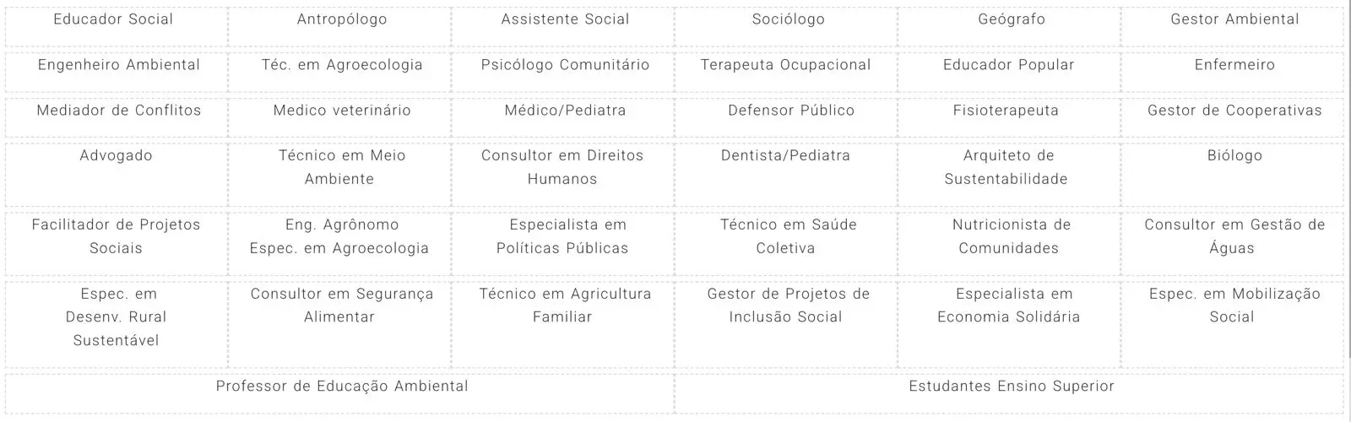This screenshot has width=1351, height=422.
Task: Click Engenheiro Ambiental cell
Action: pos(119,65)
